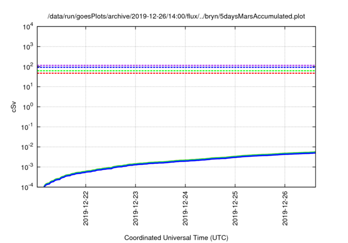Click the 2019-12-23 date tick label
The height and width of the screenshot is (243, 348).
pyautogui.click(x=135, y=208)
